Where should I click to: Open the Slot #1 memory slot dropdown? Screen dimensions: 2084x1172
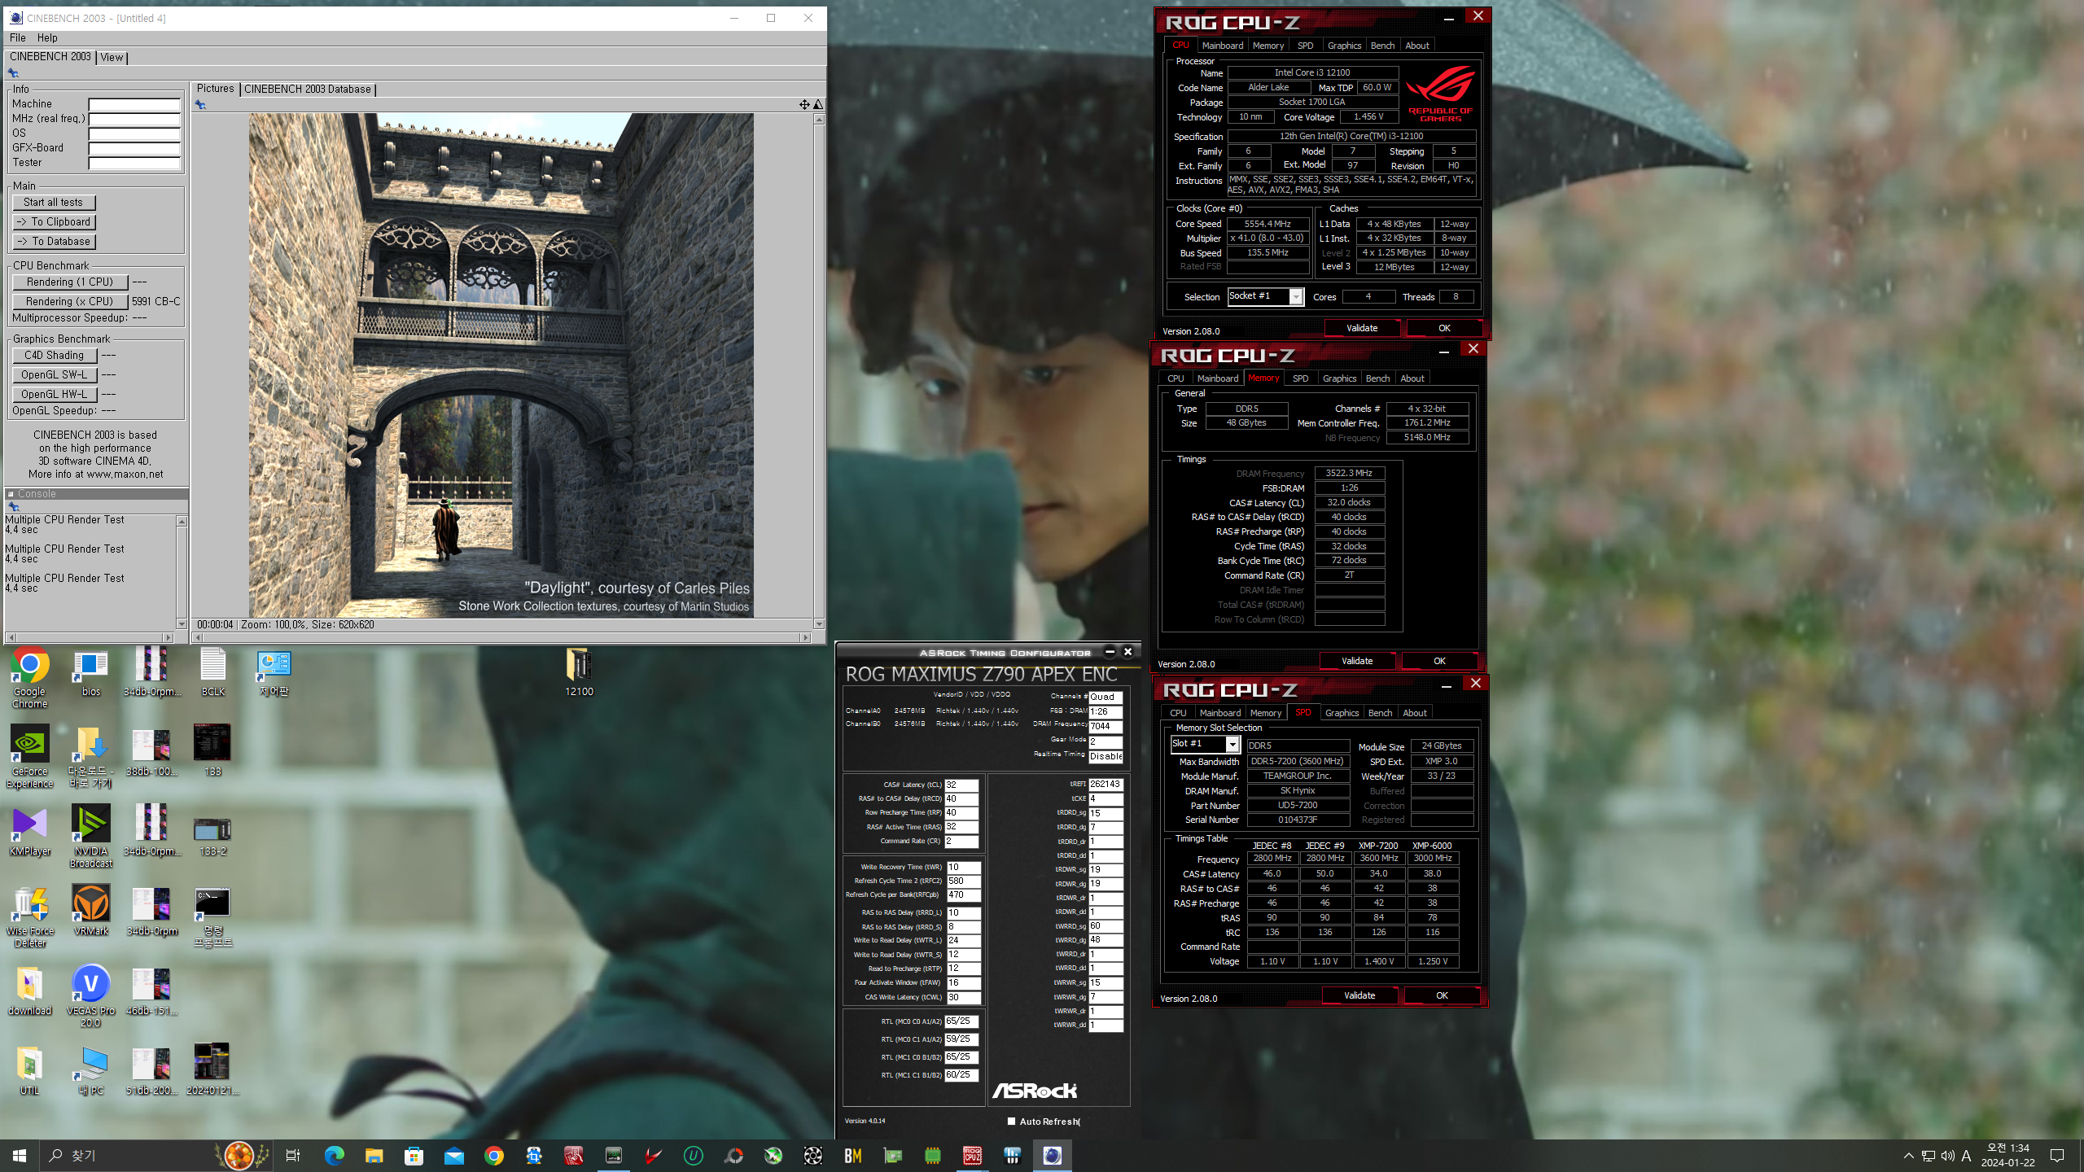1232,745
